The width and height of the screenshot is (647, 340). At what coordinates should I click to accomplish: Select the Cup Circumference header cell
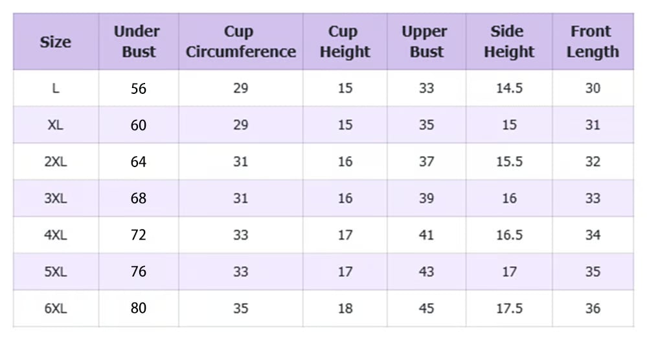point(240,41)
